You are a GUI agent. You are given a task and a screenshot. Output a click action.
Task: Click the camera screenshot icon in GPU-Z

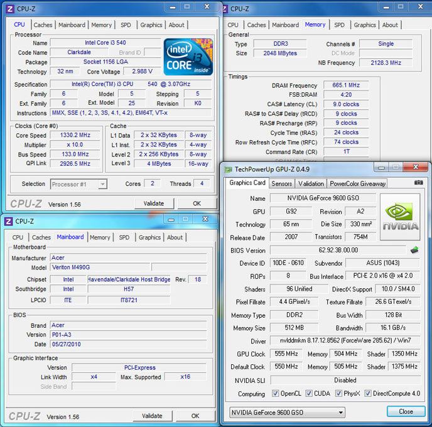[418, 183]
